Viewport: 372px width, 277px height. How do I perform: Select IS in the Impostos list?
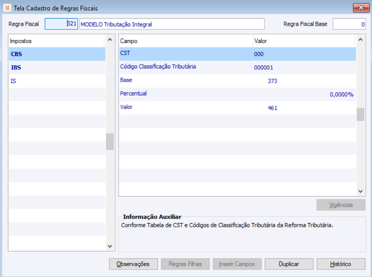(57, 81)
